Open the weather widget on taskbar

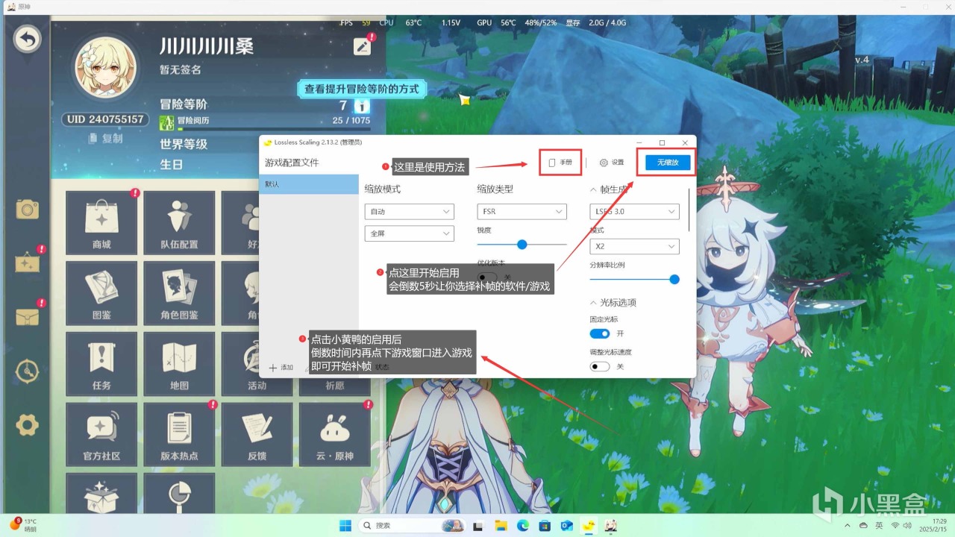(22, 525)
